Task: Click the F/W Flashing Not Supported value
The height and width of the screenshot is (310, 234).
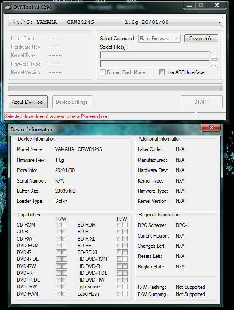Action: tap(190, 287)
